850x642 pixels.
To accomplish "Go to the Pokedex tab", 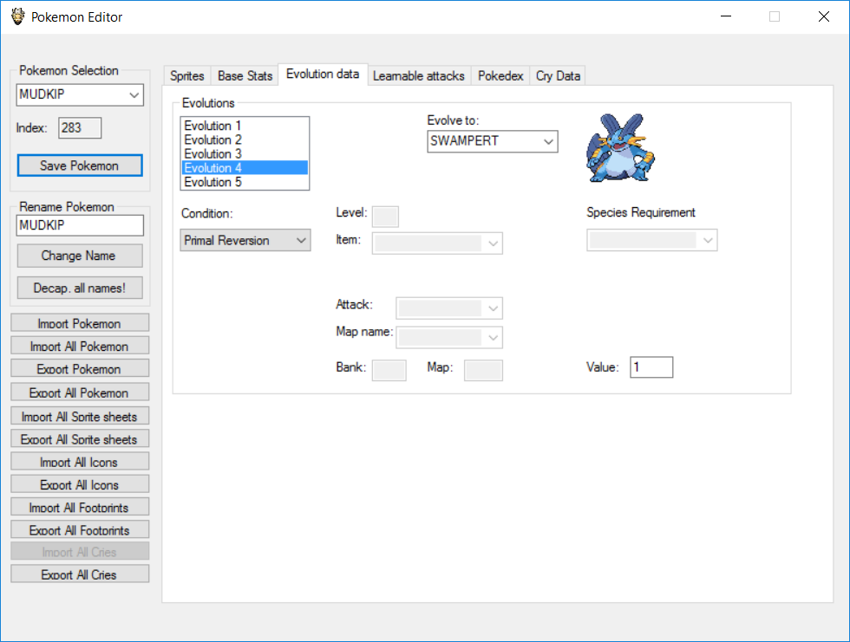I will (500, 75).
